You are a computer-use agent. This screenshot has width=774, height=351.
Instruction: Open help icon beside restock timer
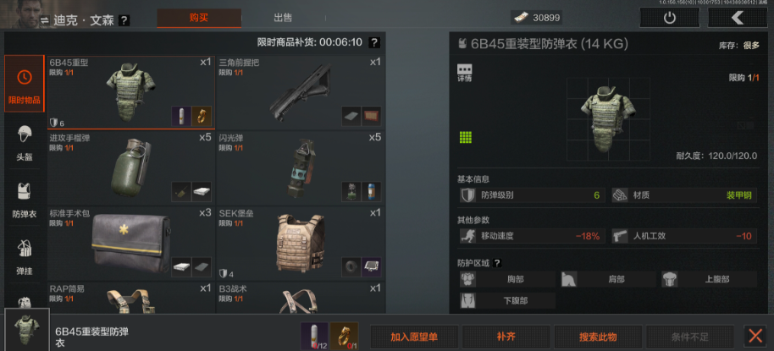[x=375, y=42]
